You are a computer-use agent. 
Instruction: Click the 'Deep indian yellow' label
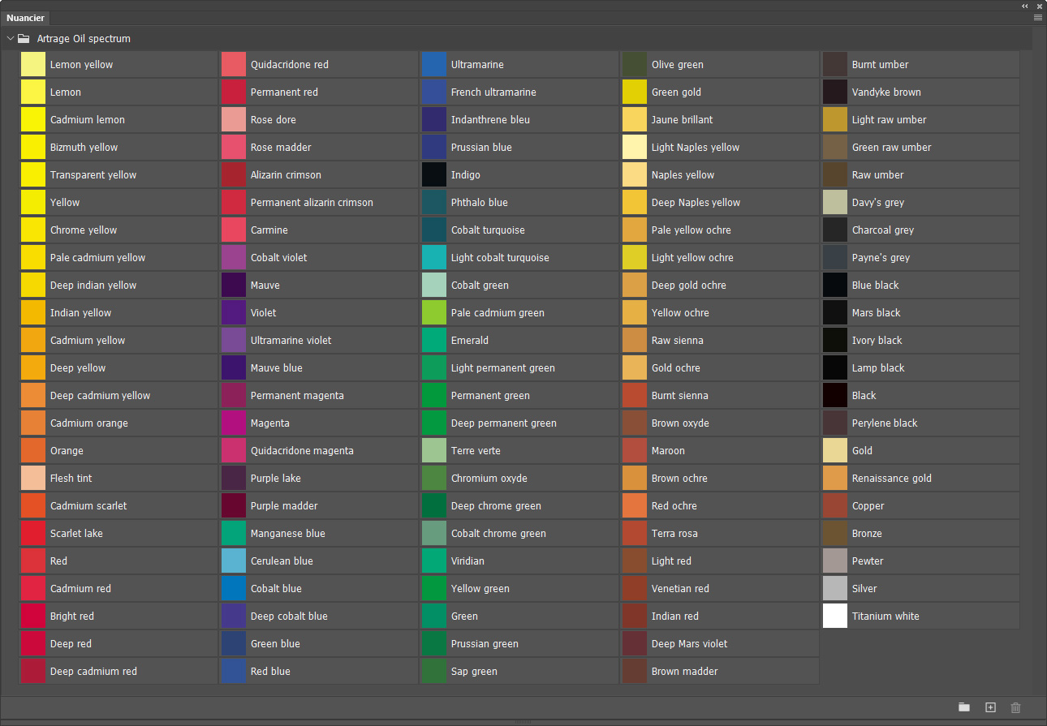[93, 286]
